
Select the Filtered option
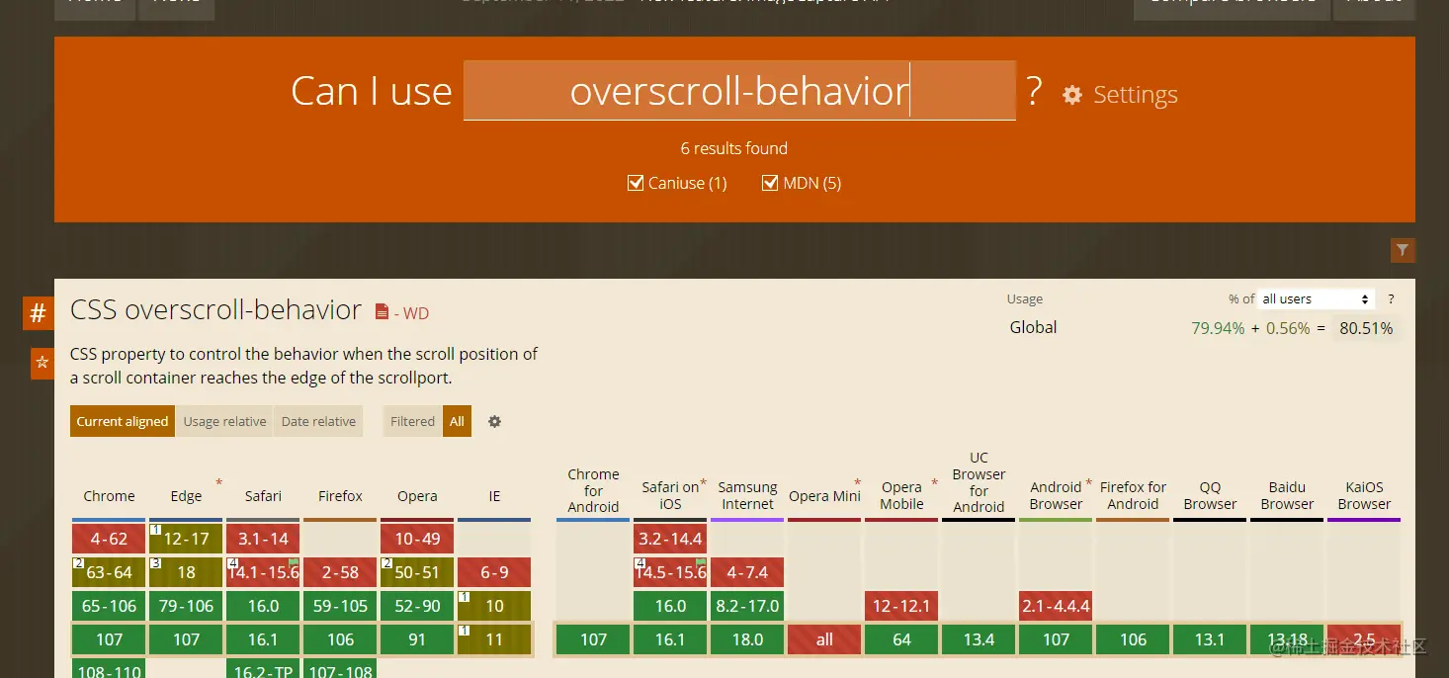click(412, 421)
